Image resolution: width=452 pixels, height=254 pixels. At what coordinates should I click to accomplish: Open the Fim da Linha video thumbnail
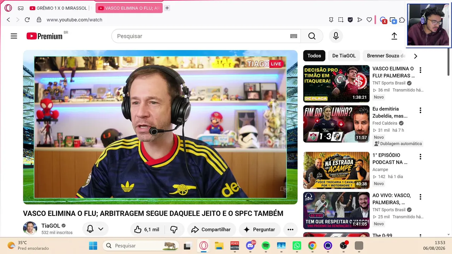(337, 124)
